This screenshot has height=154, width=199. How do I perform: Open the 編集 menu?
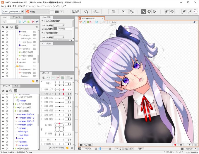(9, 6)
